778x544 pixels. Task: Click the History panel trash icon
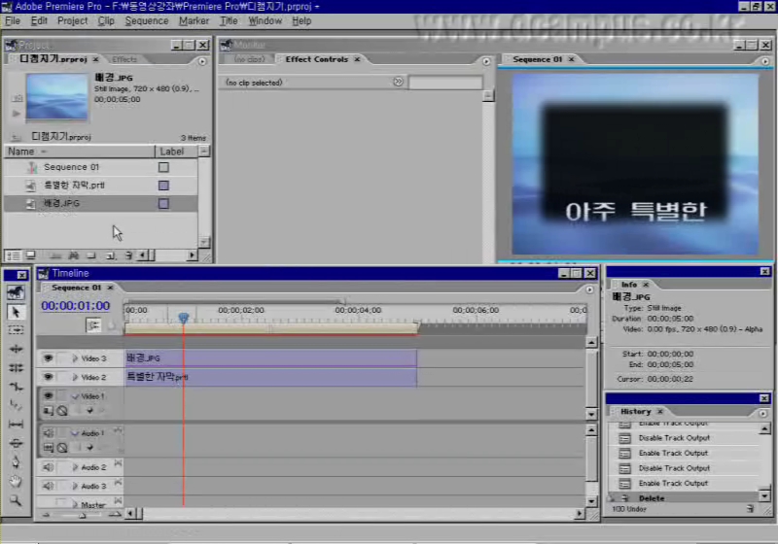[x=750, y=509]
